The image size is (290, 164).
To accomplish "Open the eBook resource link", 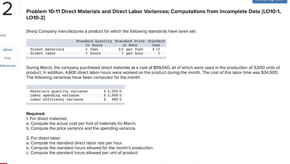I will [x=8, y=50].
